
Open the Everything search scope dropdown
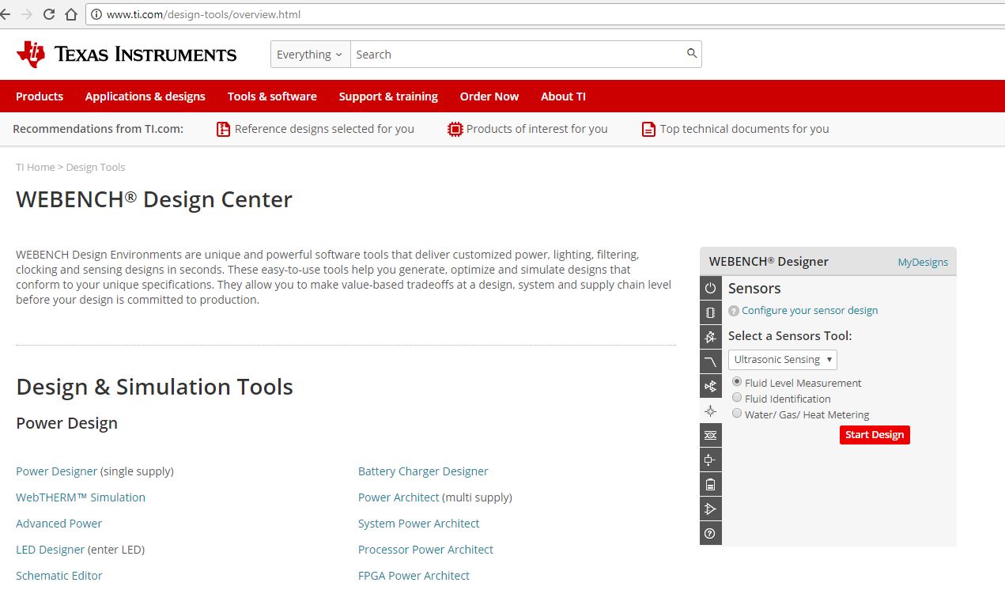310,55
